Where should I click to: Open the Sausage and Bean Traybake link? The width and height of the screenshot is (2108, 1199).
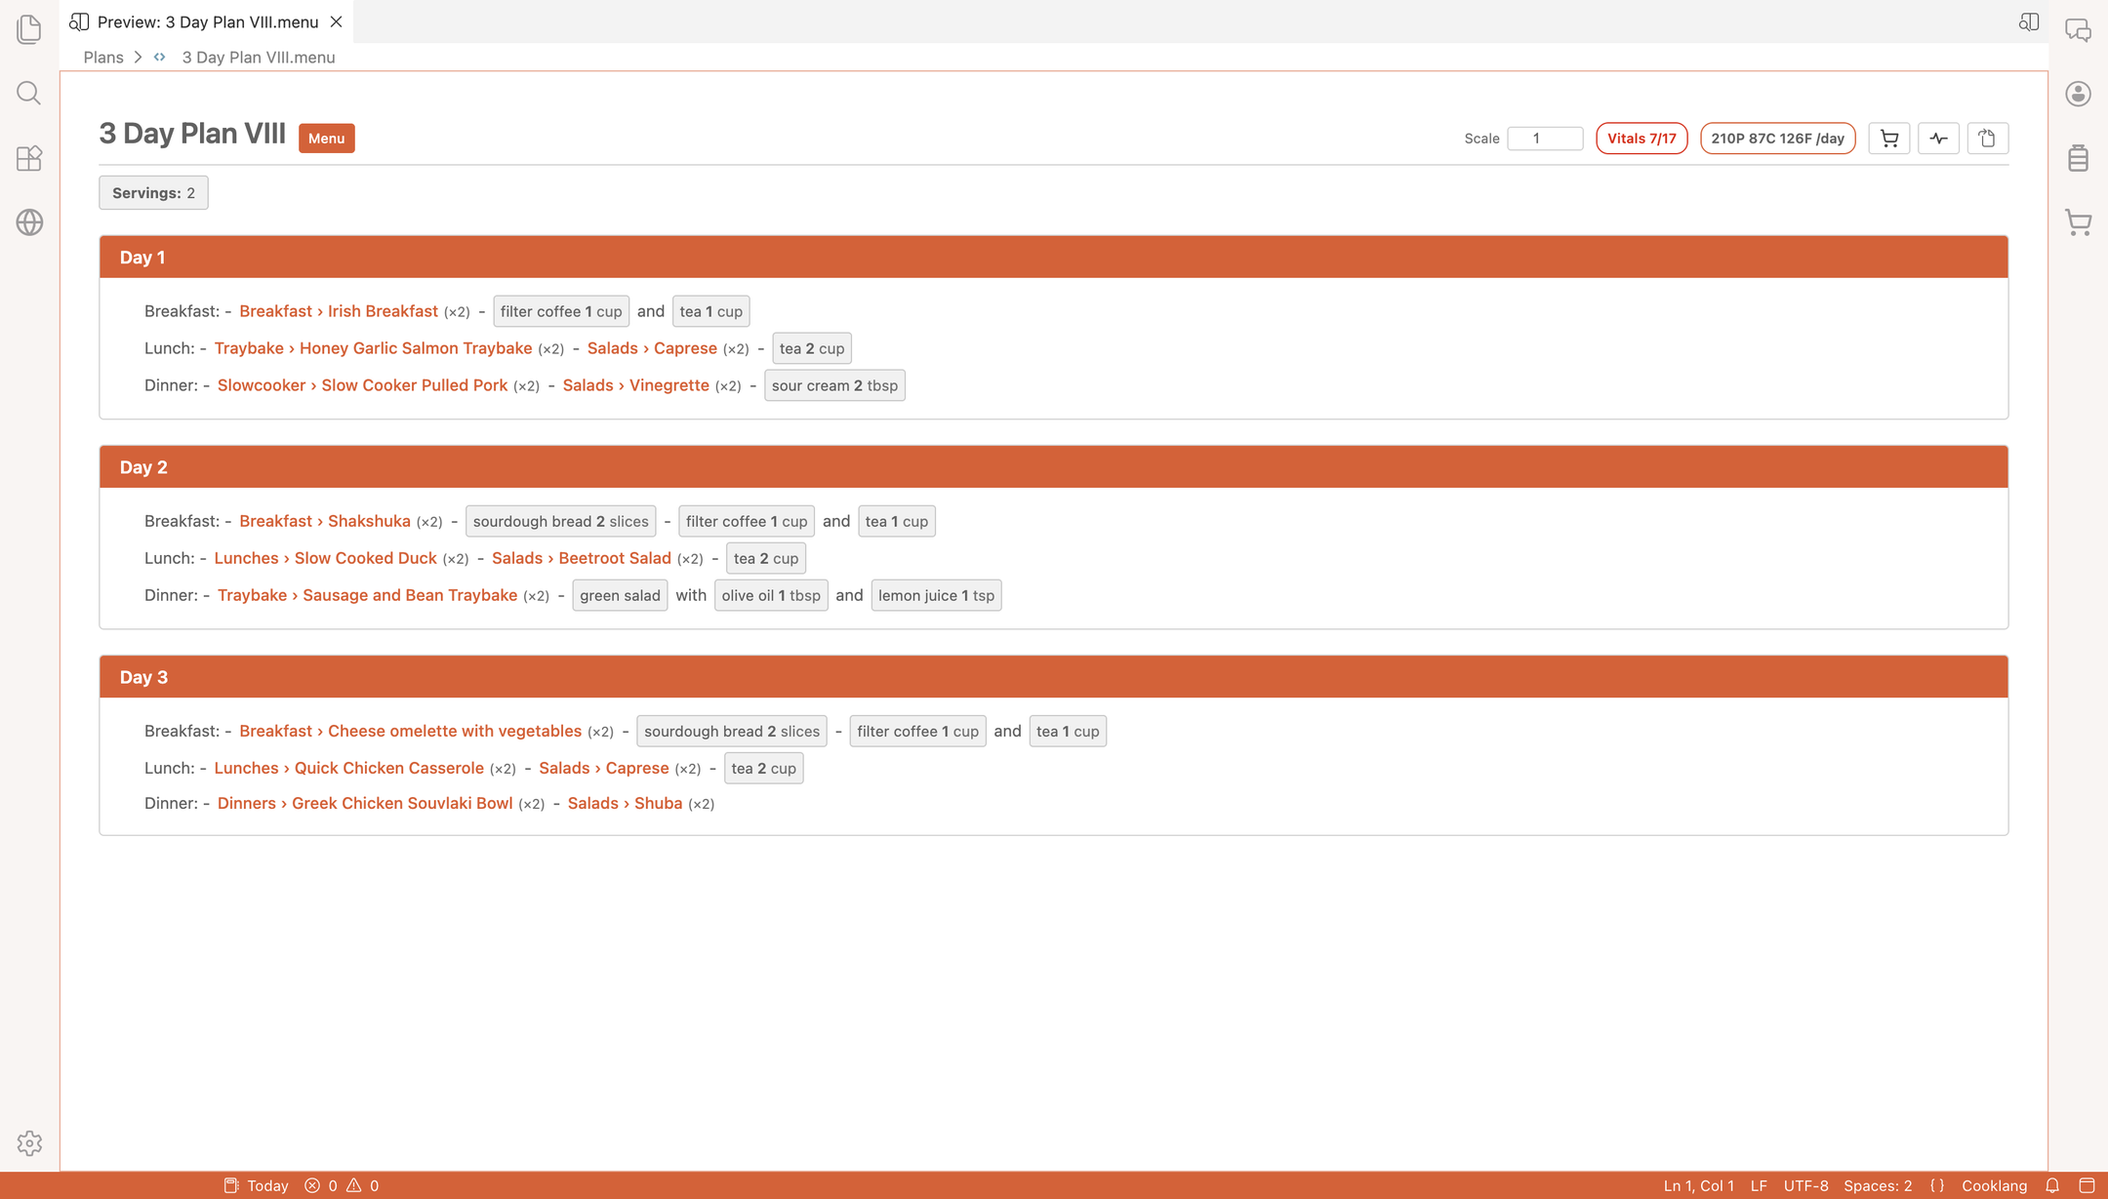point(367,595)
